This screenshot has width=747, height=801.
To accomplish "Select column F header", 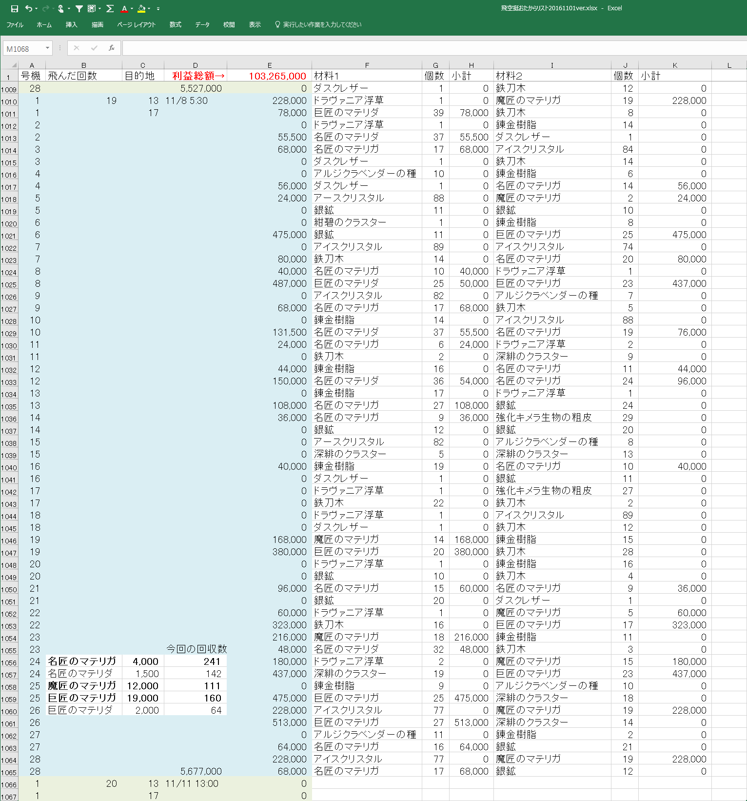I will coord(367,65).
